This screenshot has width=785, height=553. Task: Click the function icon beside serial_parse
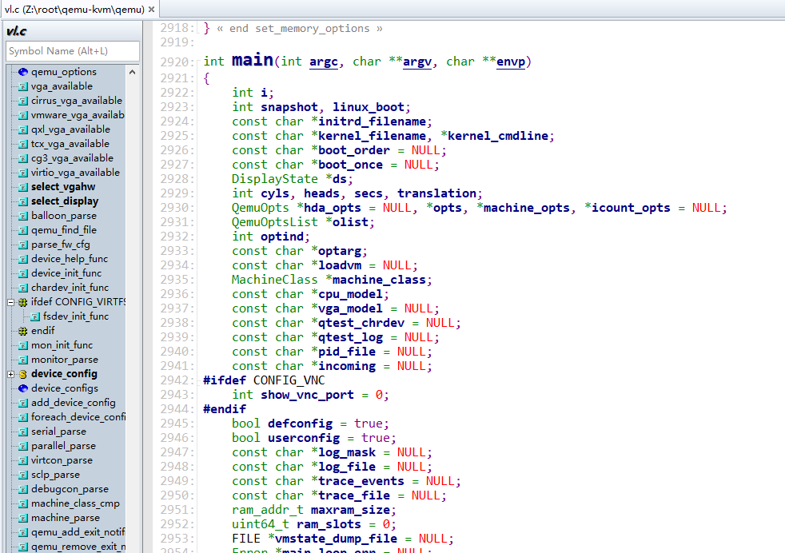pos(23,432)
